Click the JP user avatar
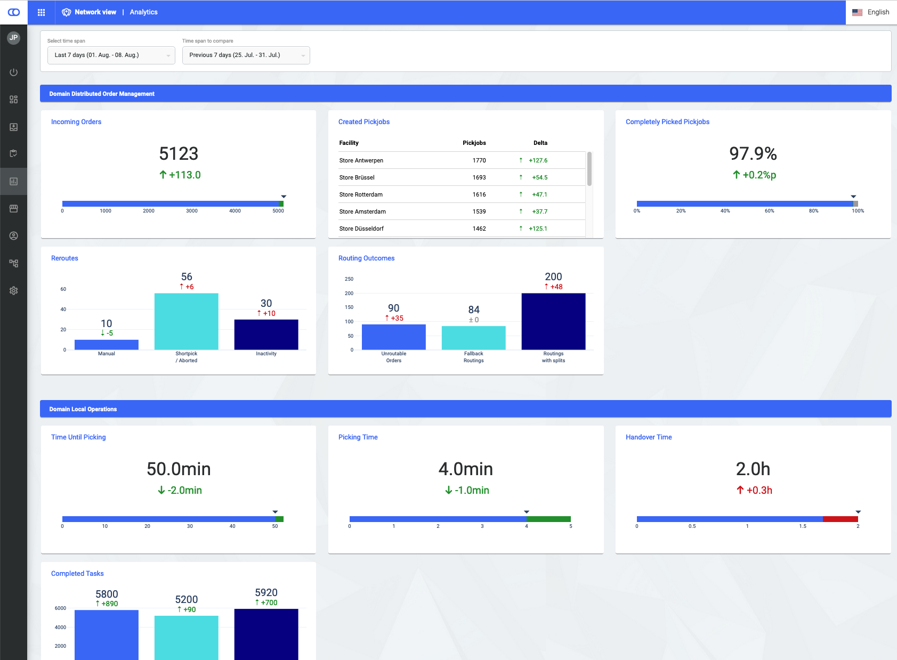 tap(13, 38)
